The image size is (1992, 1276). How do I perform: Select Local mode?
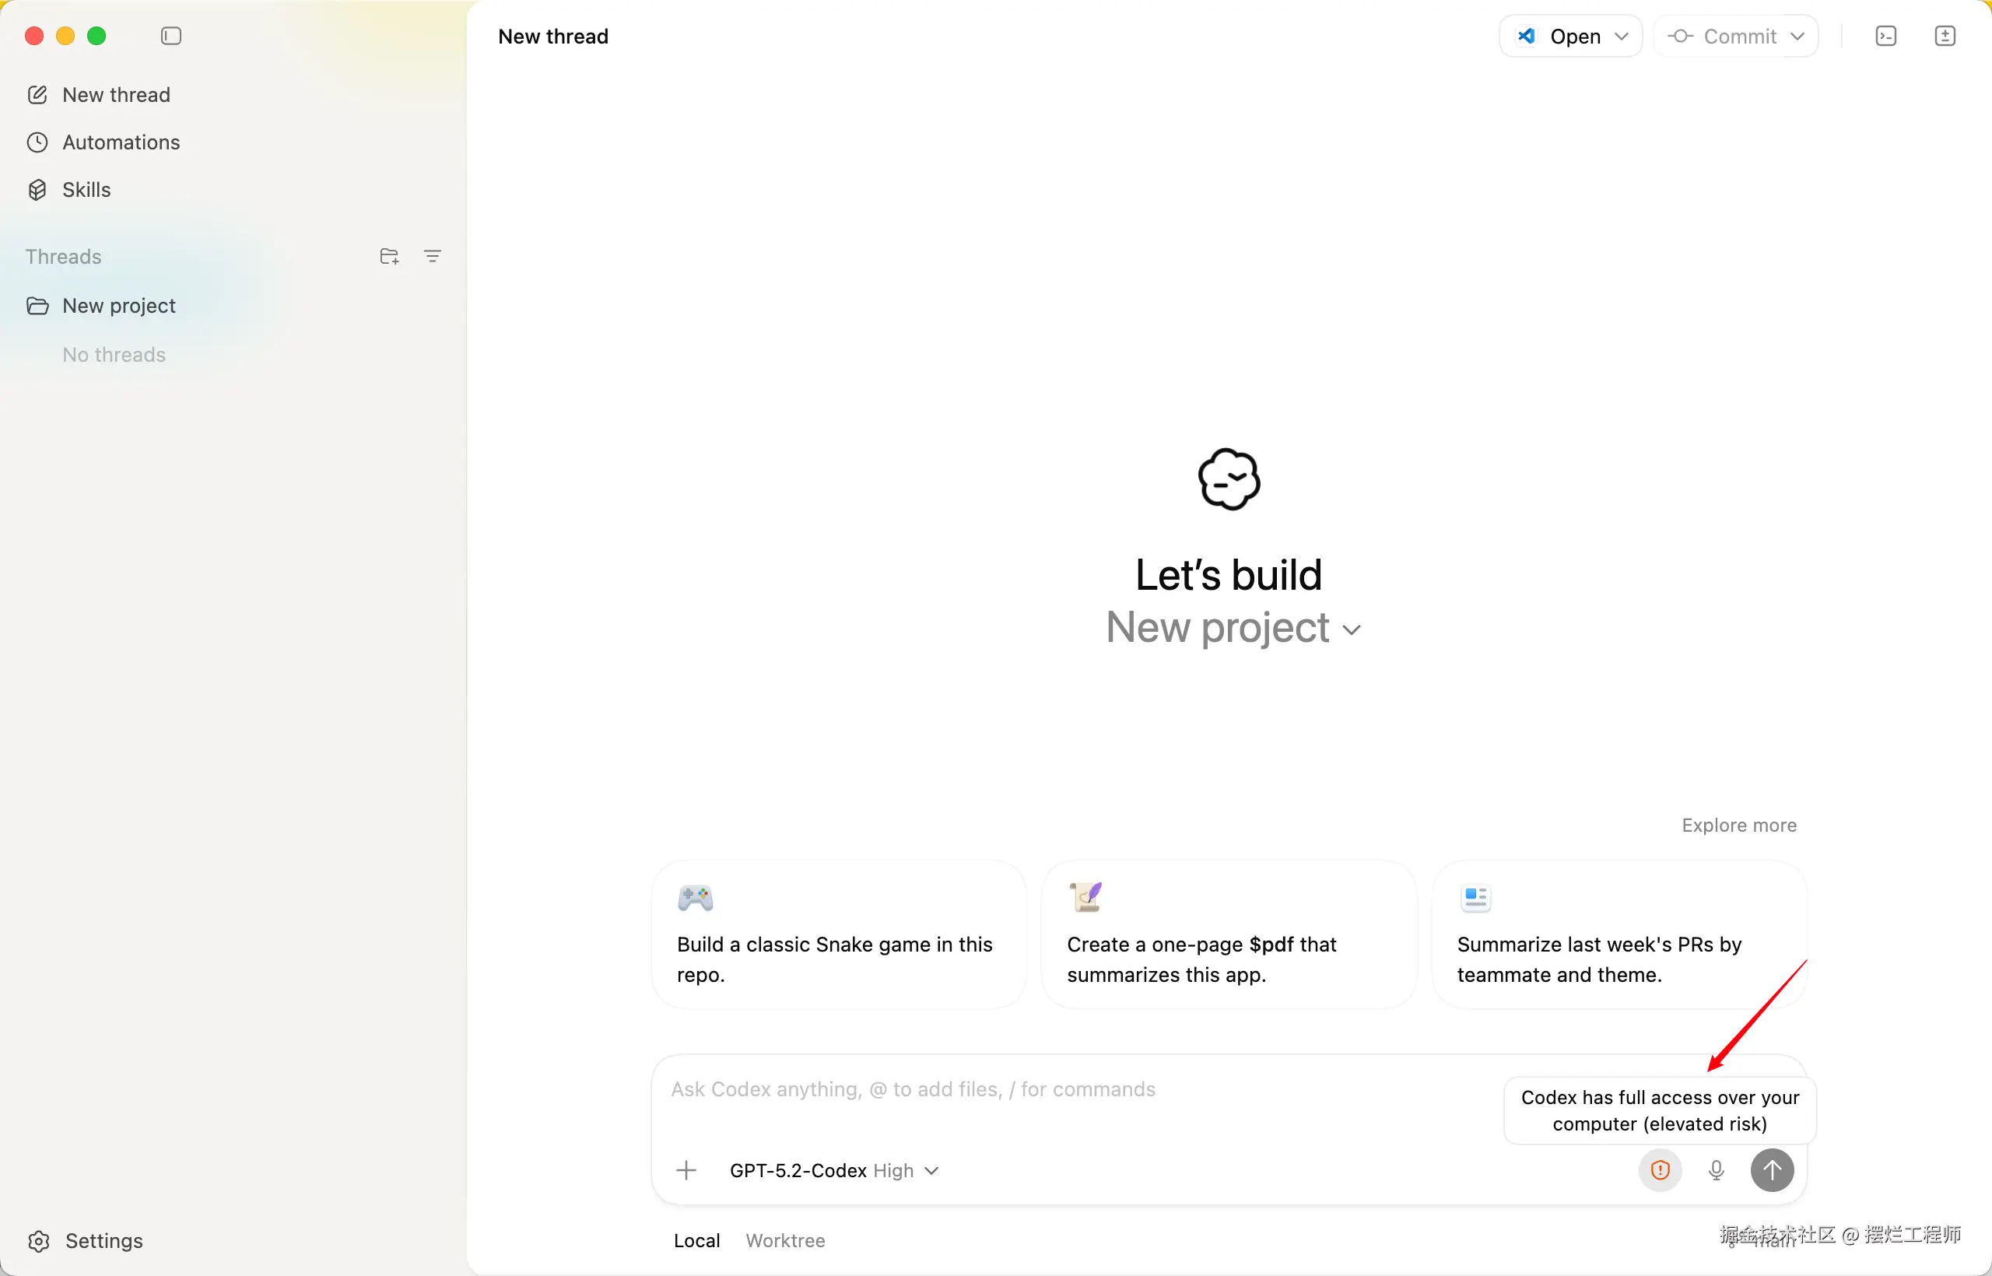[x=696, y=1239]
